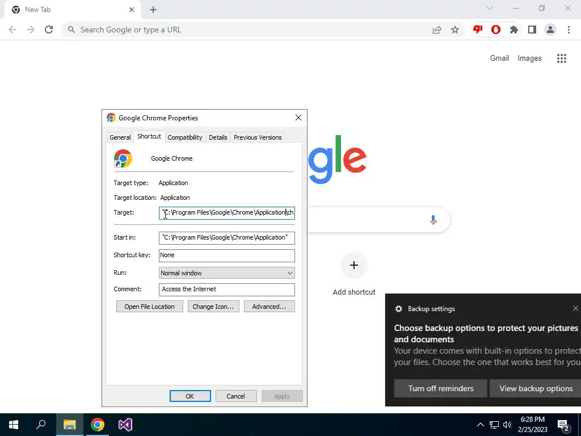Switch to the General tab

point(120,137)
